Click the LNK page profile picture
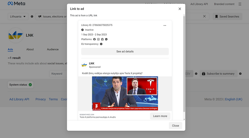 click(x=15, y=35)
